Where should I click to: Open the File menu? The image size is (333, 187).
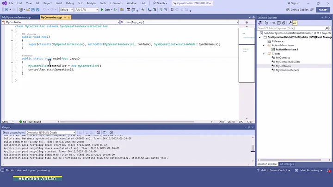pyautogui.click(x=11, y=3)
